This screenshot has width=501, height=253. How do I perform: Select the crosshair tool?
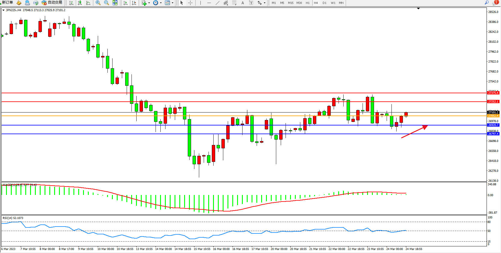(190, 3)
